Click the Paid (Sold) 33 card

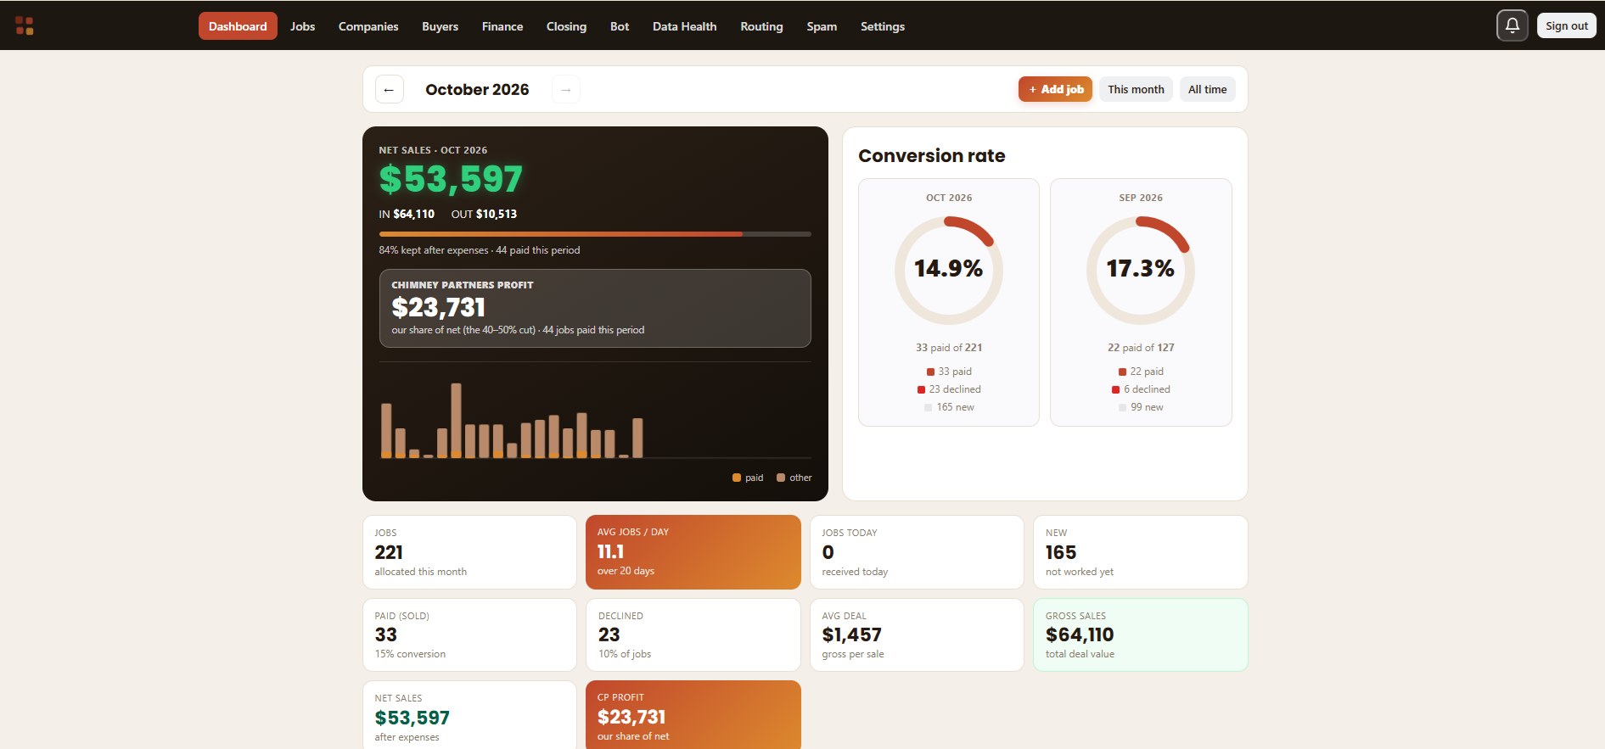point(469,634)
